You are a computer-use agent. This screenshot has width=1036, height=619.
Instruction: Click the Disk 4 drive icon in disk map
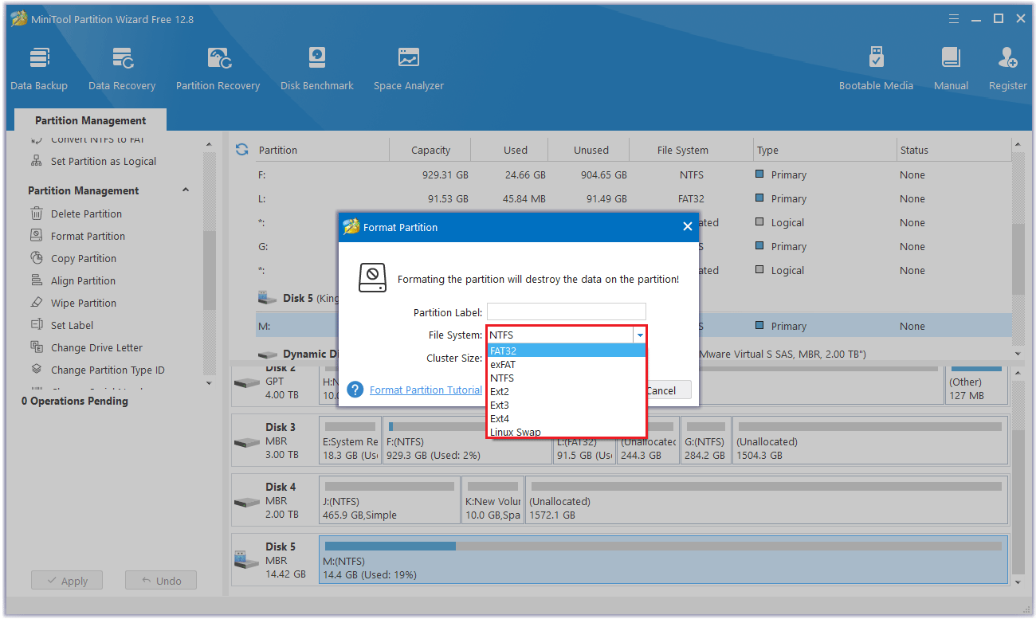click(x=246, y=501)
